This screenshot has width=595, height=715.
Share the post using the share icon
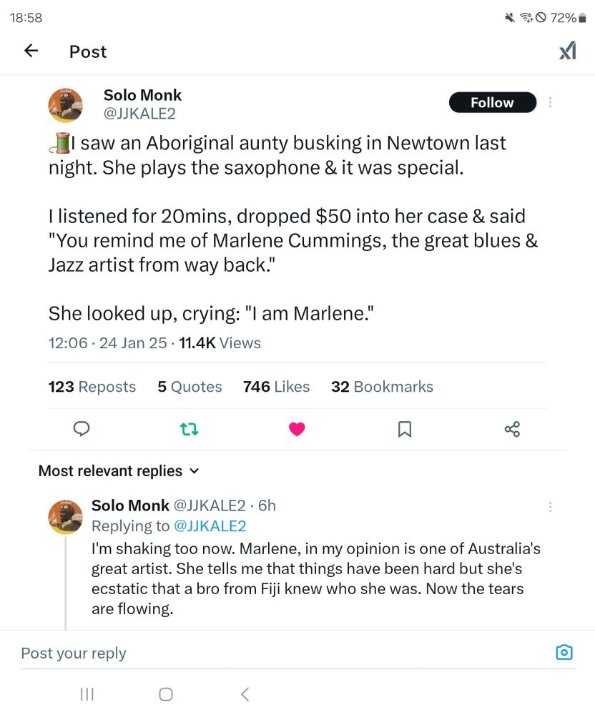[x=512, y=429]
